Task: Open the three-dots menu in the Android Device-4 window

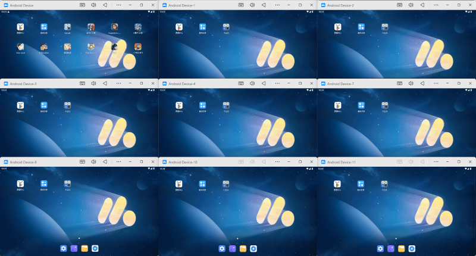Action: click(277, 83)
